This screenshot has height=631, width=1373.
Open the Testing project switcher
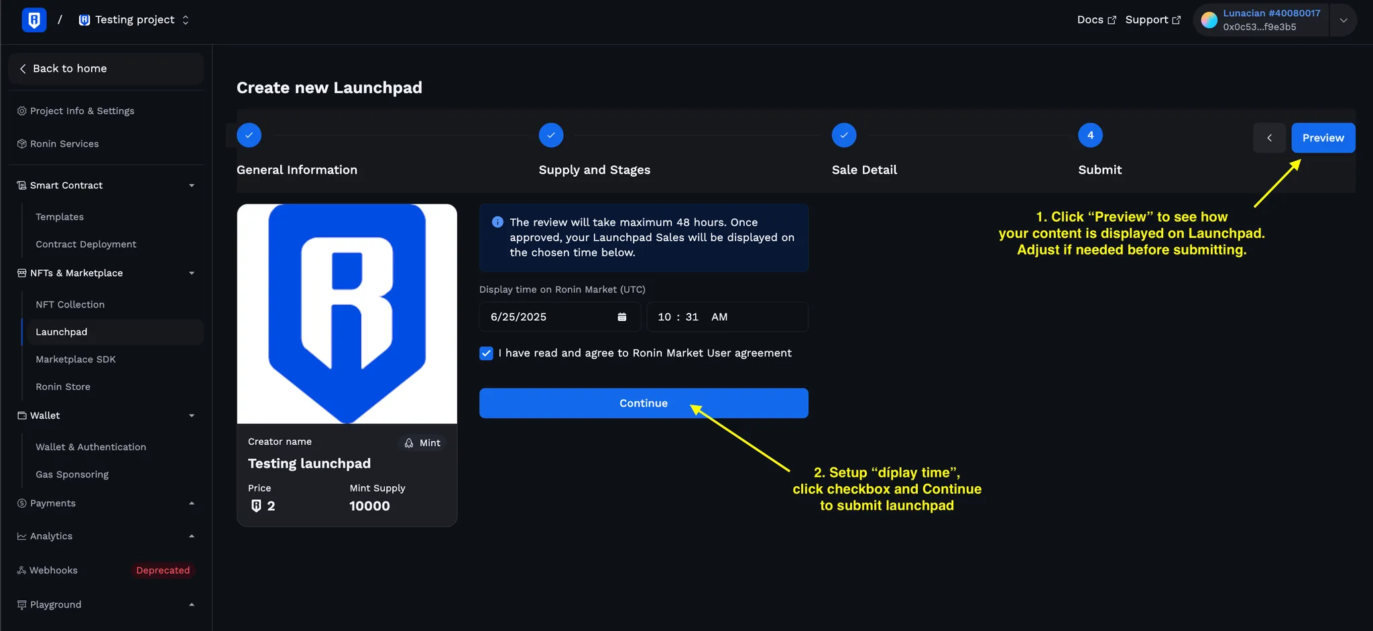[x=134, y=20]
